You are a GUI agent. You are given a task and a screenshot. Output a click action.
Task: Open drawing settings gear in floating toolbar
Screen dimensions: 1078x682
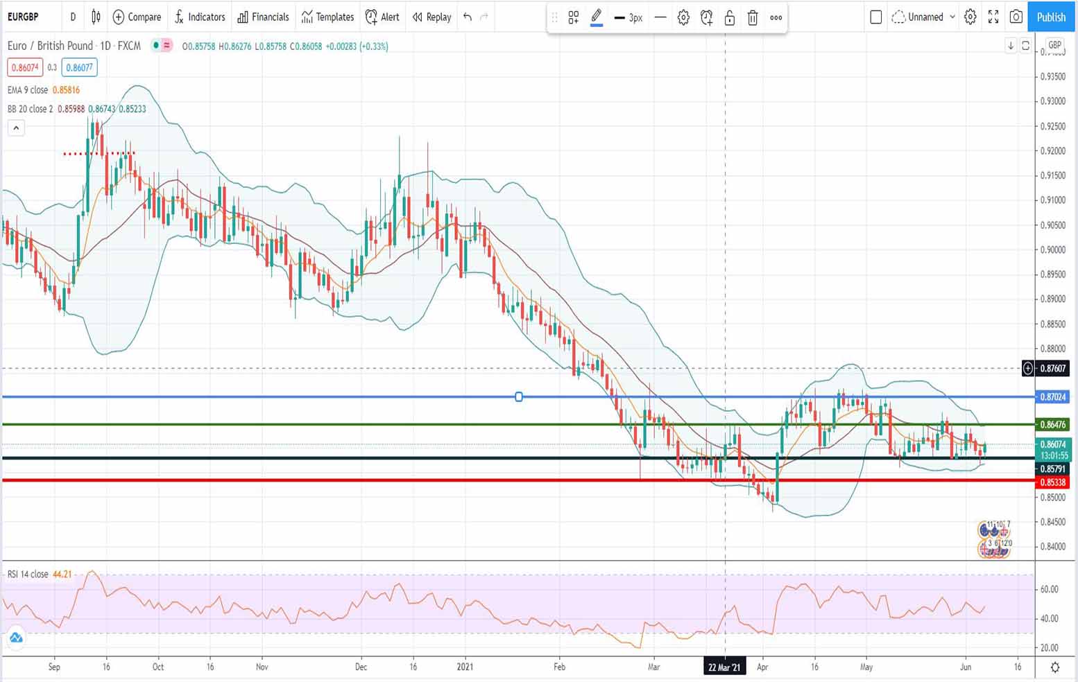click(x=683, y=18)
